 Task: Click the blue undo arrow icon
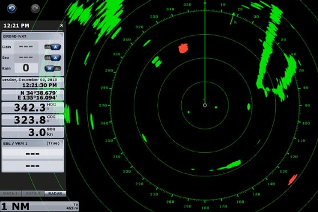11,9
